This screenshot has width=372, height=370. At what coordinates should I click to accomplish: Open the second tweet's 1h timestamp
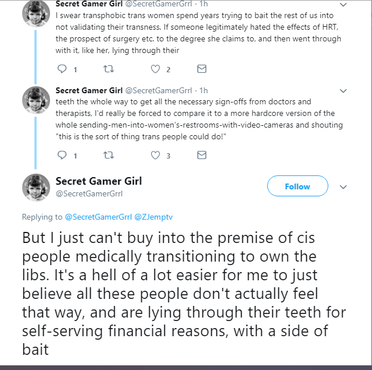(x=204, y=90)
